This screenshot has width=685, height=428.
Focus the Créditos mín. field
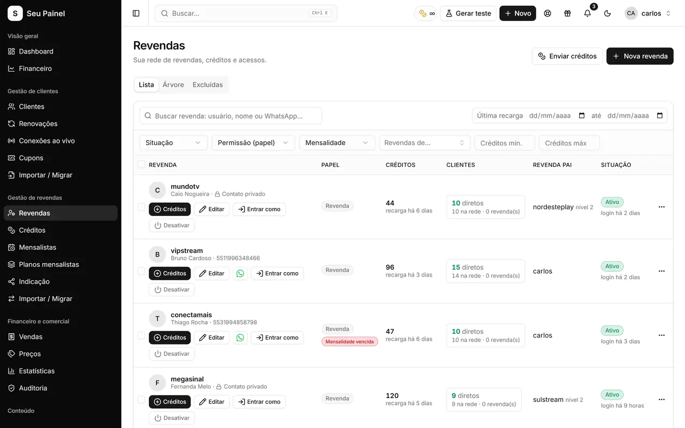505,143
